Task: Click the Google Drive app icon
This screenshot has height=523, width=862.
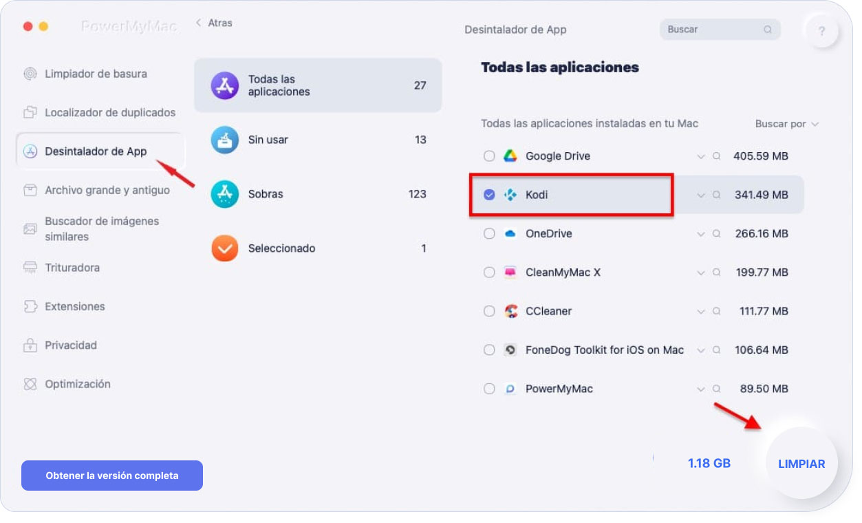Action: pyautogui.click(x=510, y=156)
